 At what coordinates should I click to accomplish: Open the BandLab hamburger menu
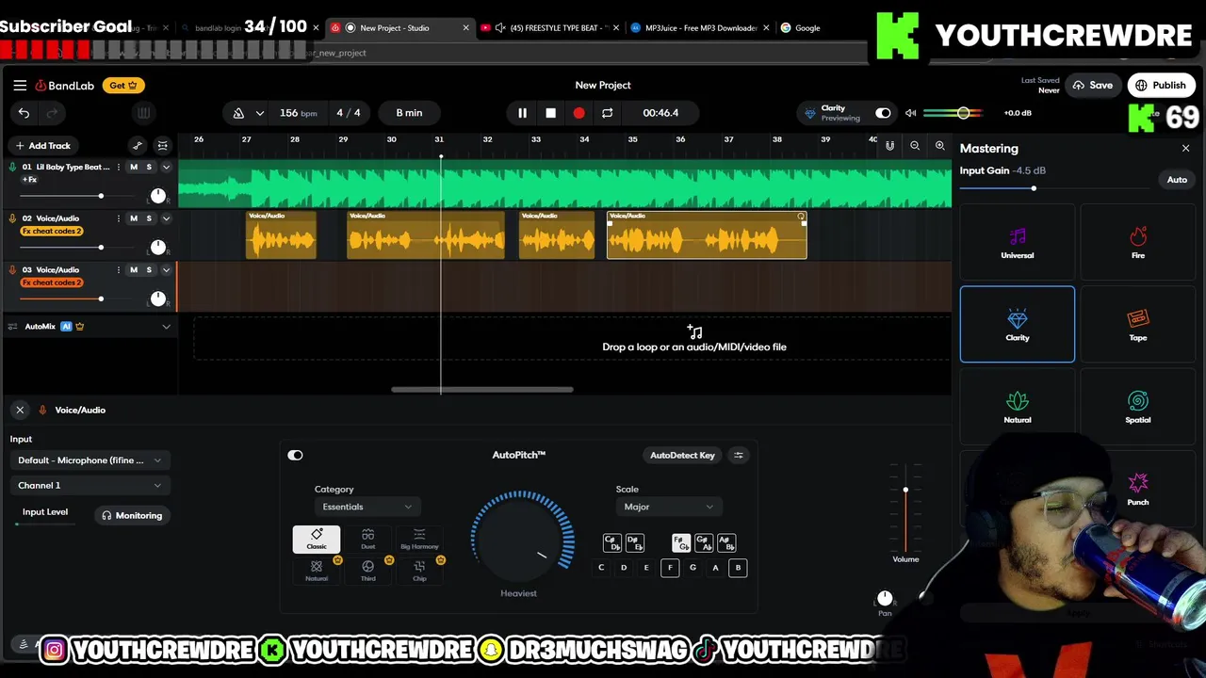click(20, 86)
